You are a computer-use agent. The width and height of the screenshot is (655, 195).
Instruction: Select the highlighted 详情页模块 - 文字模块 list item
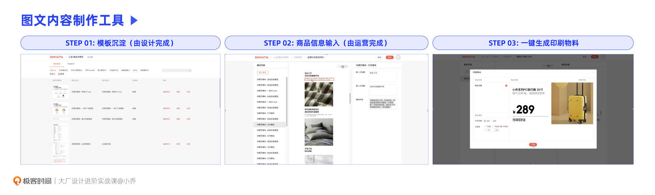click(266, 125)
